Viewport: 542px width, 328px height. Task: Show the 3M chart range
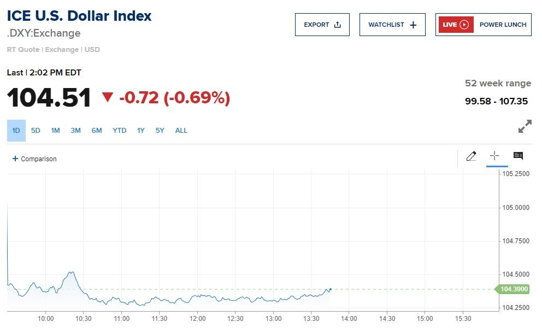point(75,131)
